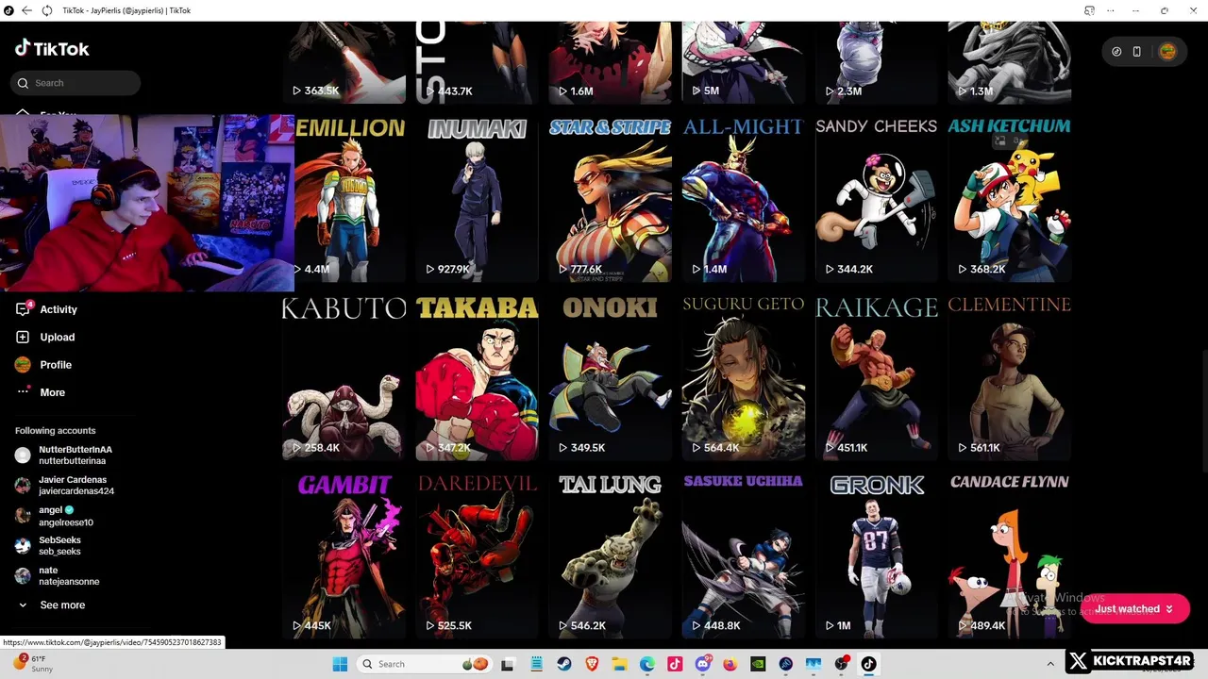The width and height of the screenshot is (1208, 679).
Task: Click the phone app icon at top right
Action: 1136,52
